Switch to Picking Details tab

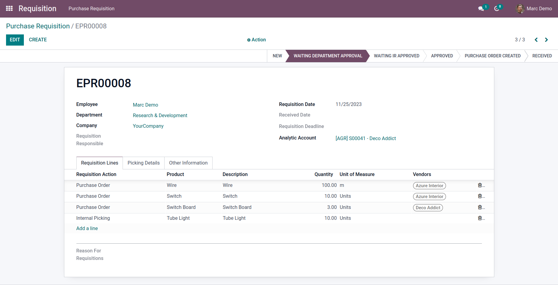(x=143, y=163)
